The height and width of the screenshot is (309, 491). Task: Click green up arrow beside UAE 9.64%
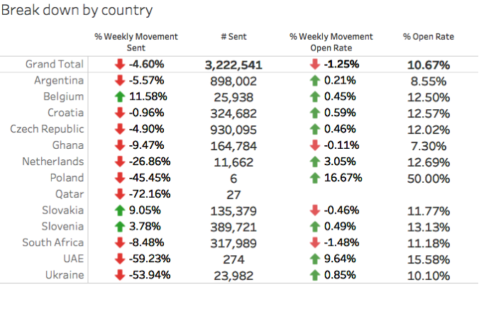[315, 259]
